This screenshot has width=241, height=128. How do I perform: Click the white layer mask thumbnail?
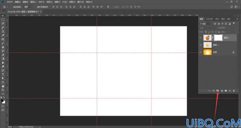(218, 38)
